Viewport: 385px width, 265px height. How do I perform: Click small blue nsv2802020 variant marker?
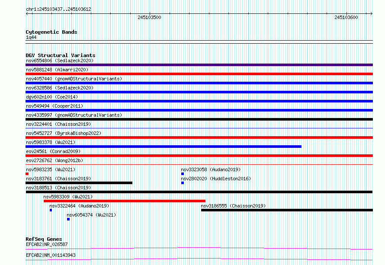[183, 183]
